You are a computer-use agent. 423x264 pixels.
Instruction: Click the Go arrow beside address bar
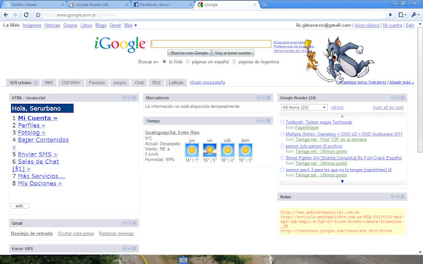pos(390,15)
